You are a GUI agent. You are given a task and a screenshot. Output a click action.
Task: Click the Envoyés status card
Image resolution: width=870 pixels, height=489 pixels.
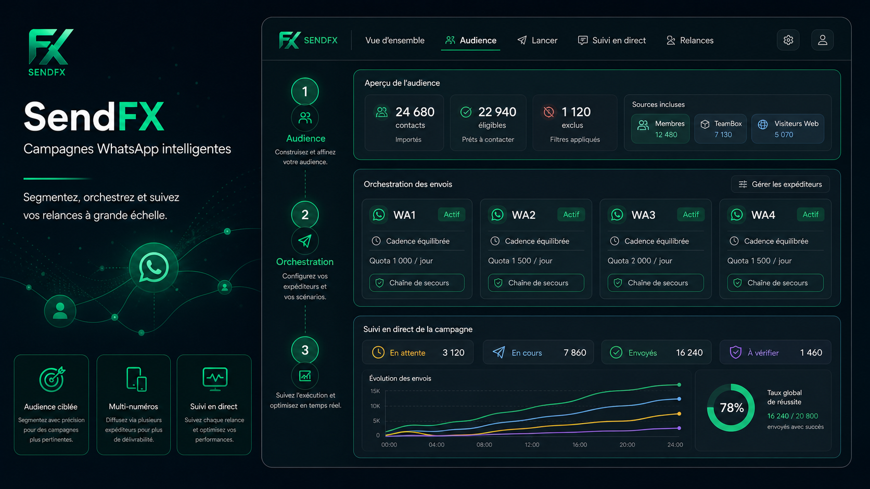657,352
